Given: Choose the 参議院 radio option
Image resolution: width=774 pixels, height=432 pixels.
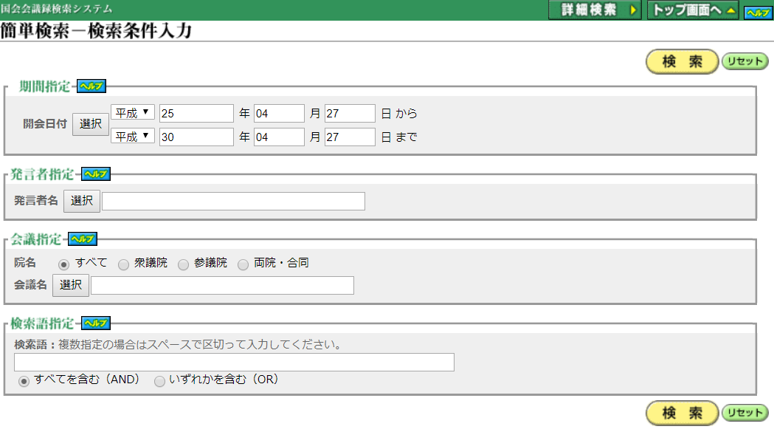Looking at the screenshot, I should (x=183, y=264).
